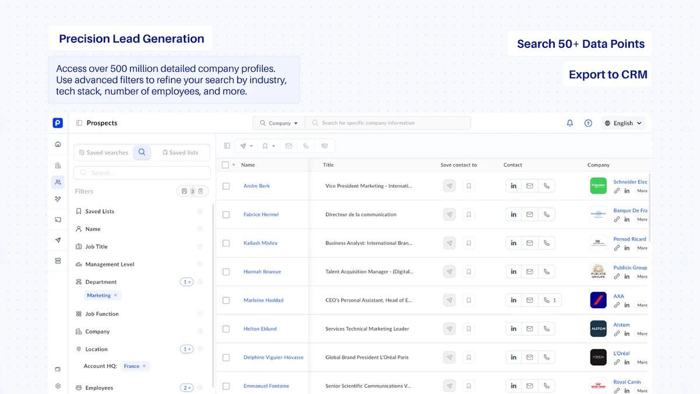Tick the select-all checkbox in table header
700x394 pixels.
[x=226, y=165]
